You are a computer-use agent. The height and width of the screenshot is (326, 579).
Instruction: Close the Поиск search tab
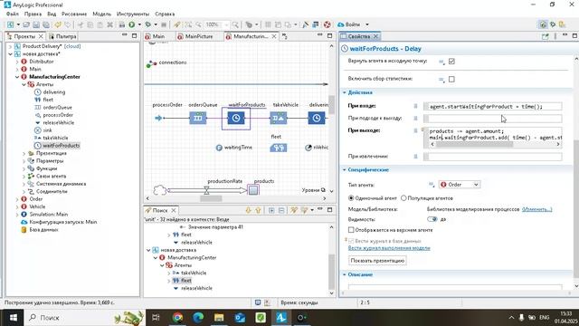click(x=173, y=210)
